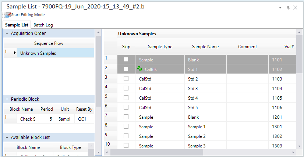Click vial number 1101 cell

pos(283,60)
